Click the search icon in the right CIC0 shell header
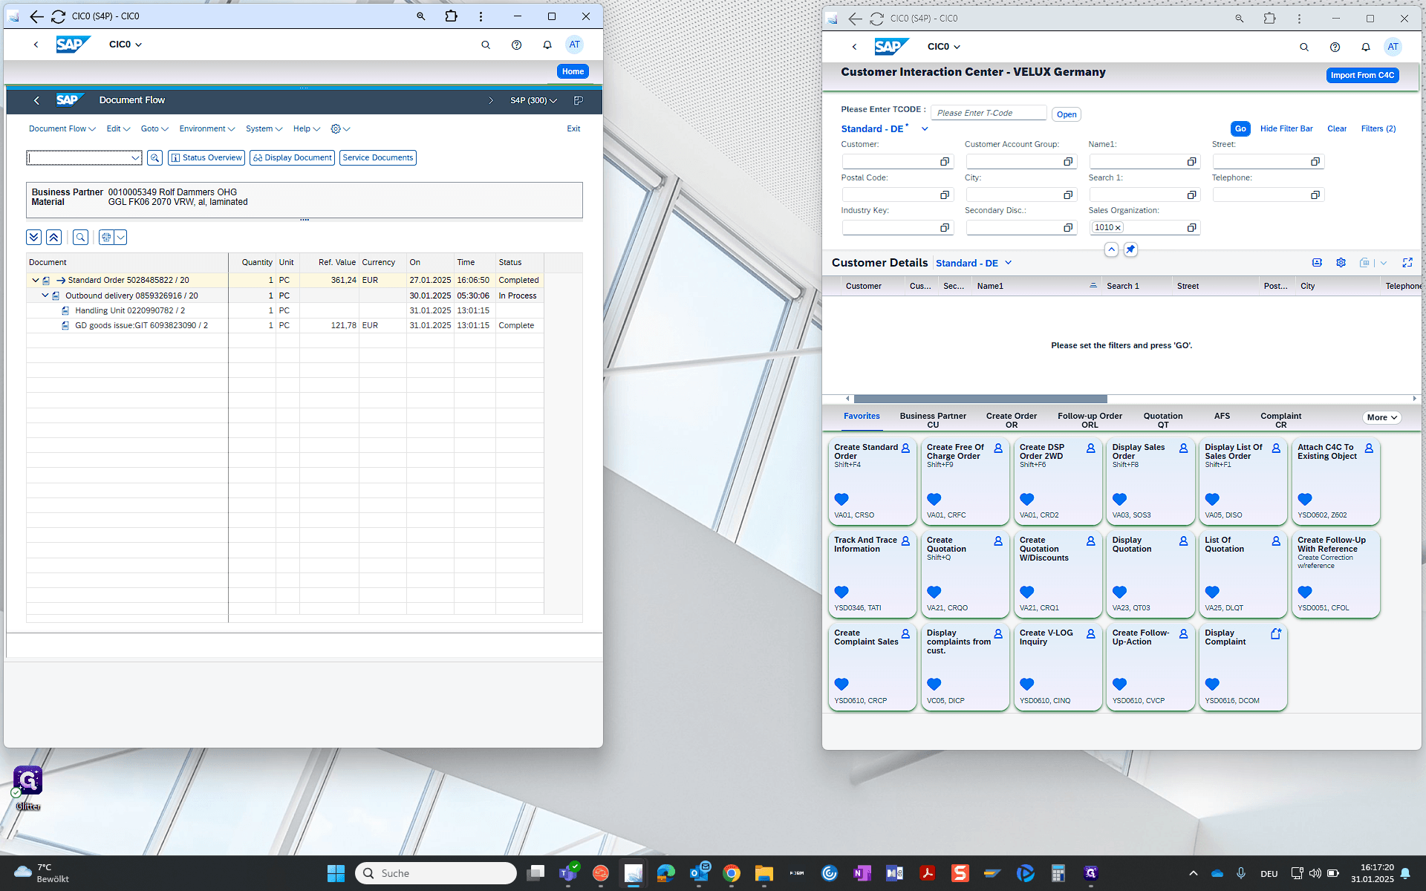 pos(1304,47)
